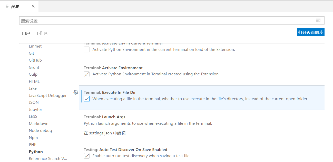Select the GitHub settings section
The height and width of the screenshot is (162, 333).
click(x=35, y=60)
